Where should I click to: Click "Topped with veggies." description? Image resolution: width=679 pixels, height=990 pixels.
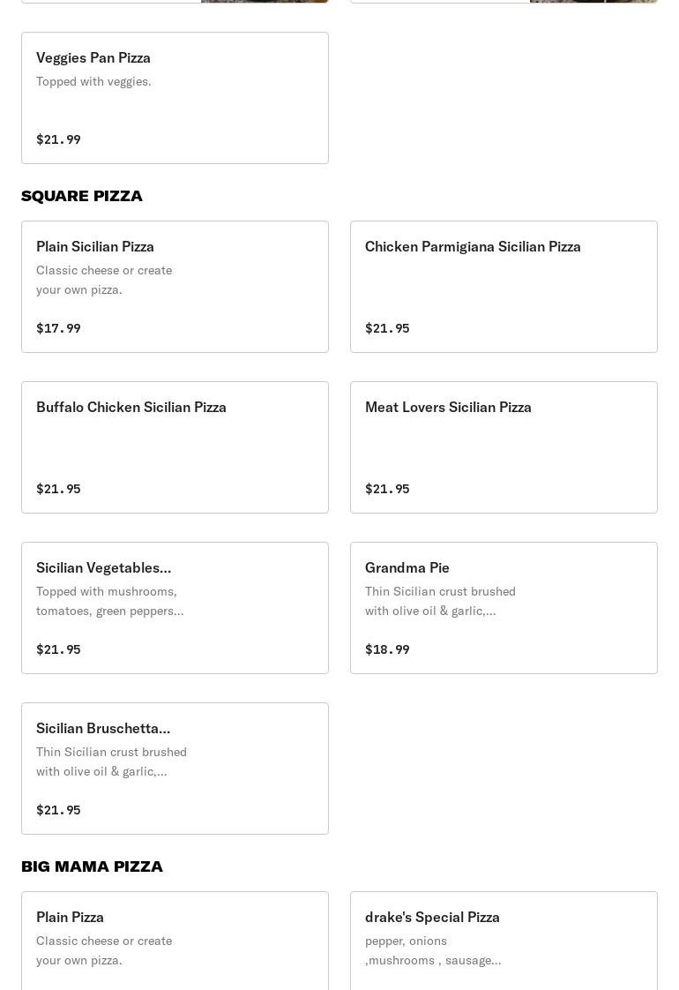[93, 81]
